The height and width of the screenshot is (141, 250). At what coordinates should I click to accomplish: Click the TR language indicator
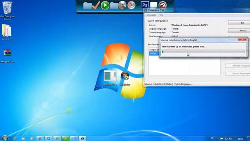212,138
